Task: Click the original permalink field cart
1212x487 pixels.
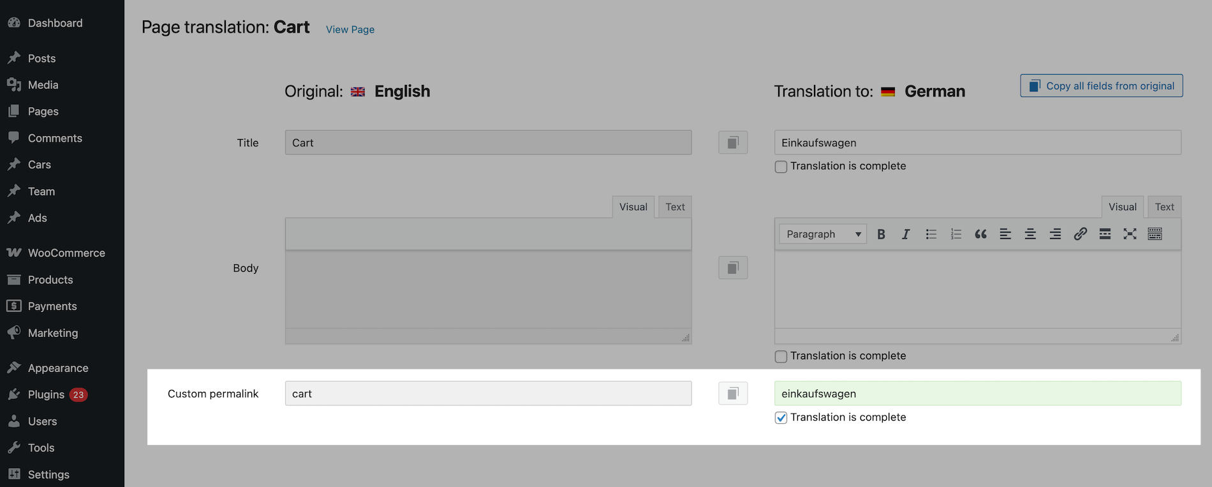Action: [x=488, y=393]
